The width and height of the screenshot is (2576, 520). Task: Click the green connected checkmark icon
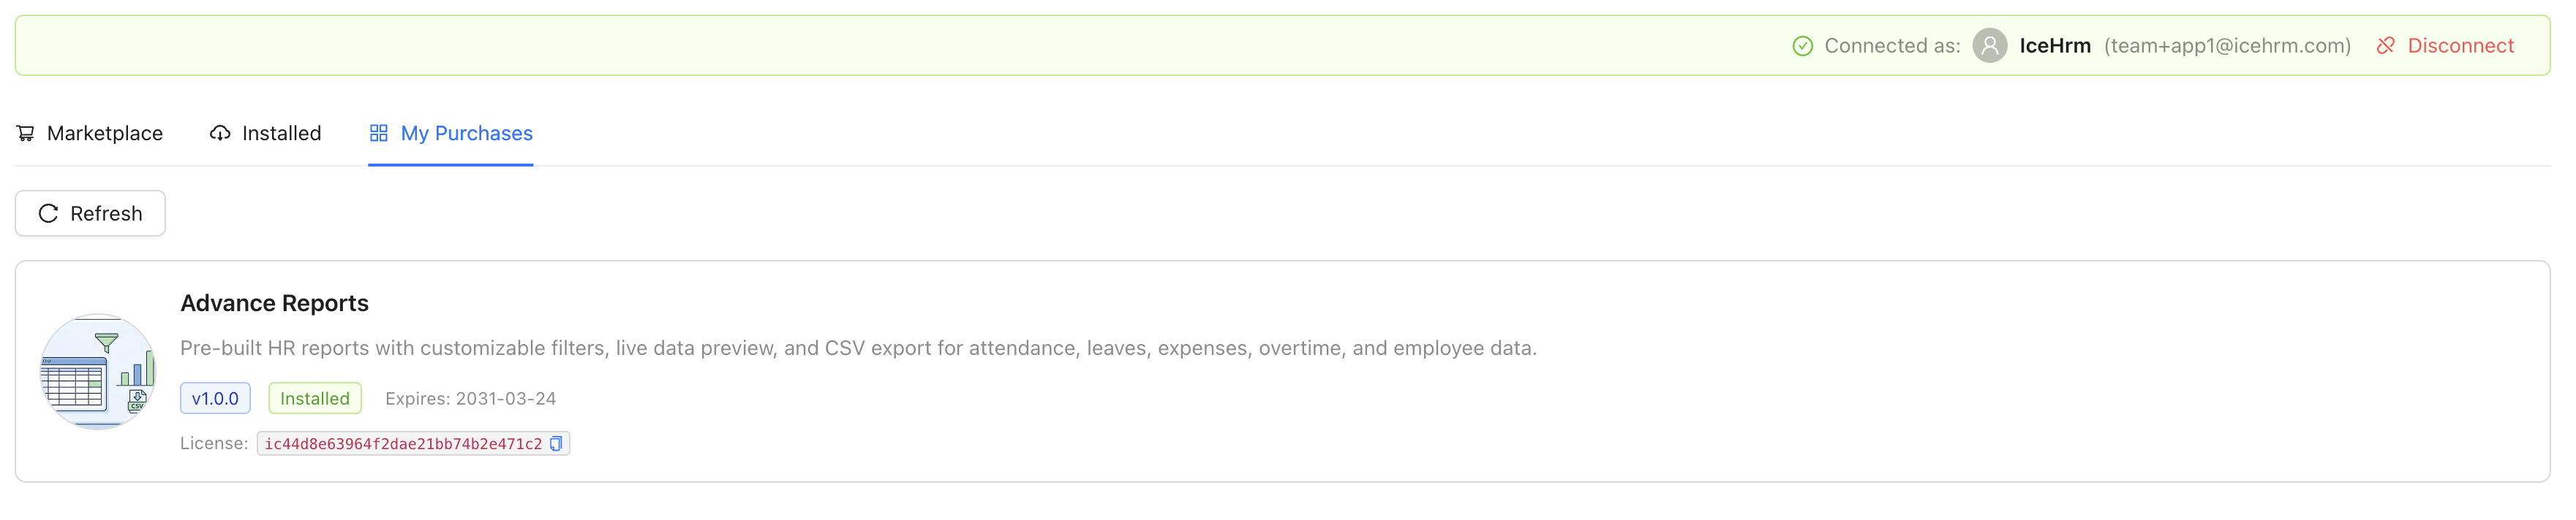[x=1802, y=46]
